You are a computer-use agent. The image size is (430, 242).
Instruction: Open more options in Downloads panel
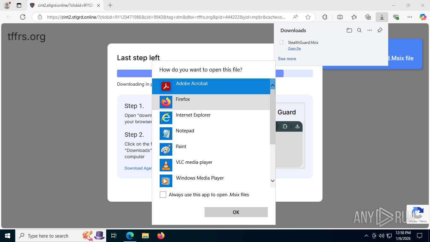pos(369,30)
